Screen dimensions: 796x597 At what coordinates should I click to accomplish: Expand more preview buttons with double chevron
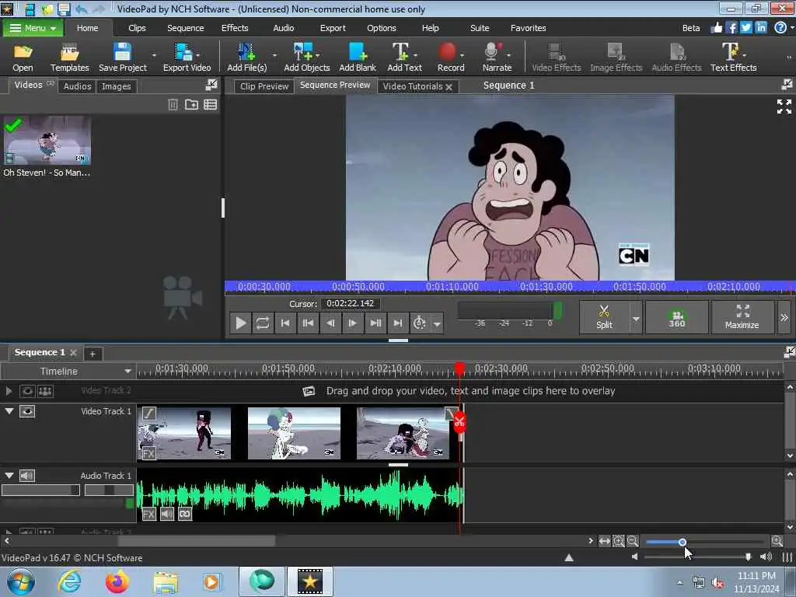784,317
